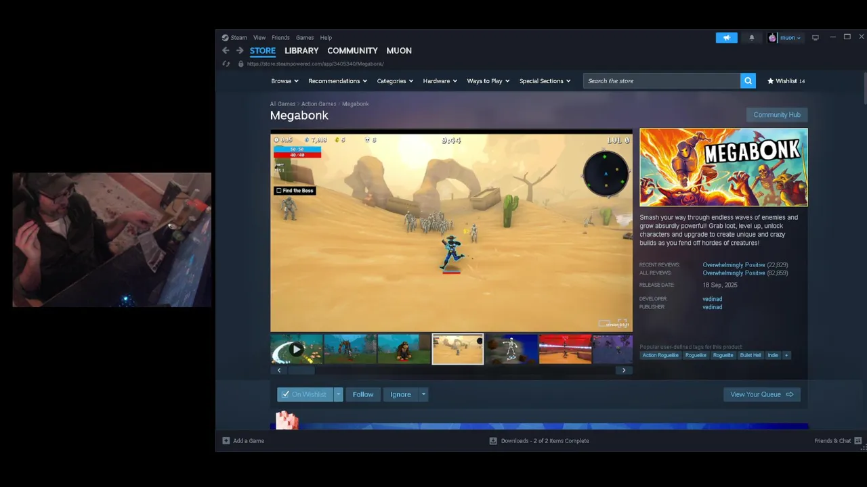Open the Community Hub
Screen dimensions: 867x487
coord(777,115)
